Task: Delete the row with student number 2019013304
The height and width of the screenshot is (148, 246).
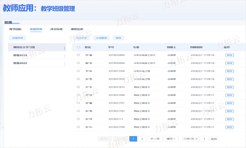Action: (230, 71)
